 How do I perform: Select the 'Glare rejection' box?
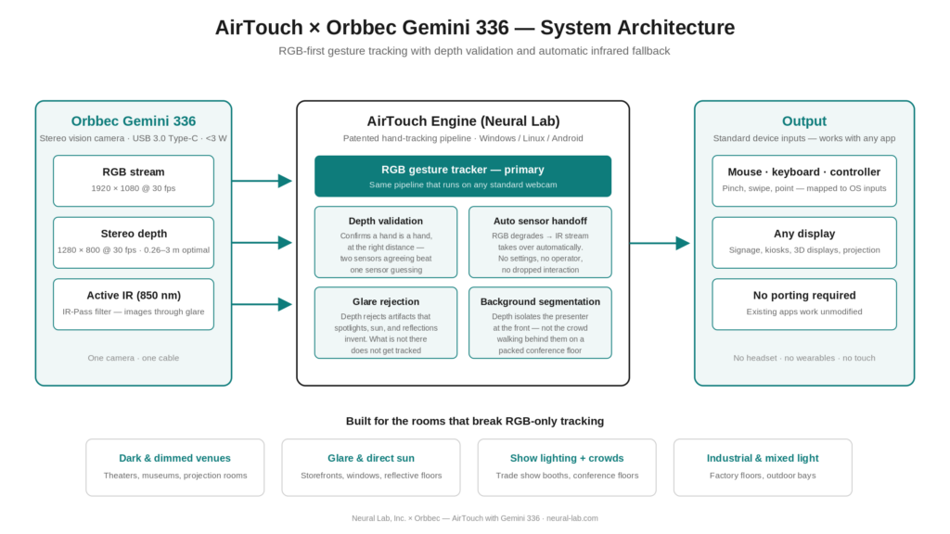pyautogui.click(x=386, y=323)
